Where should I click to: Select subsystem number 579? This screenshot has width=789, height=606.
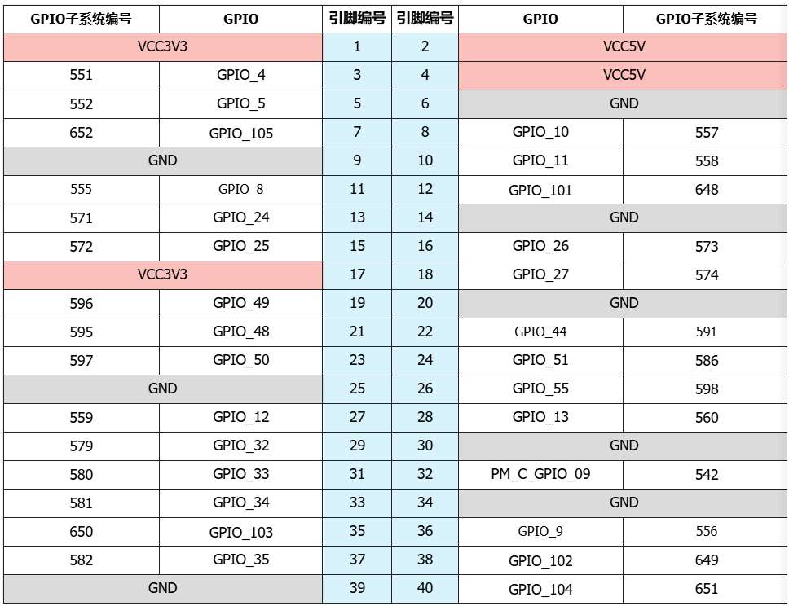point(82,446)
